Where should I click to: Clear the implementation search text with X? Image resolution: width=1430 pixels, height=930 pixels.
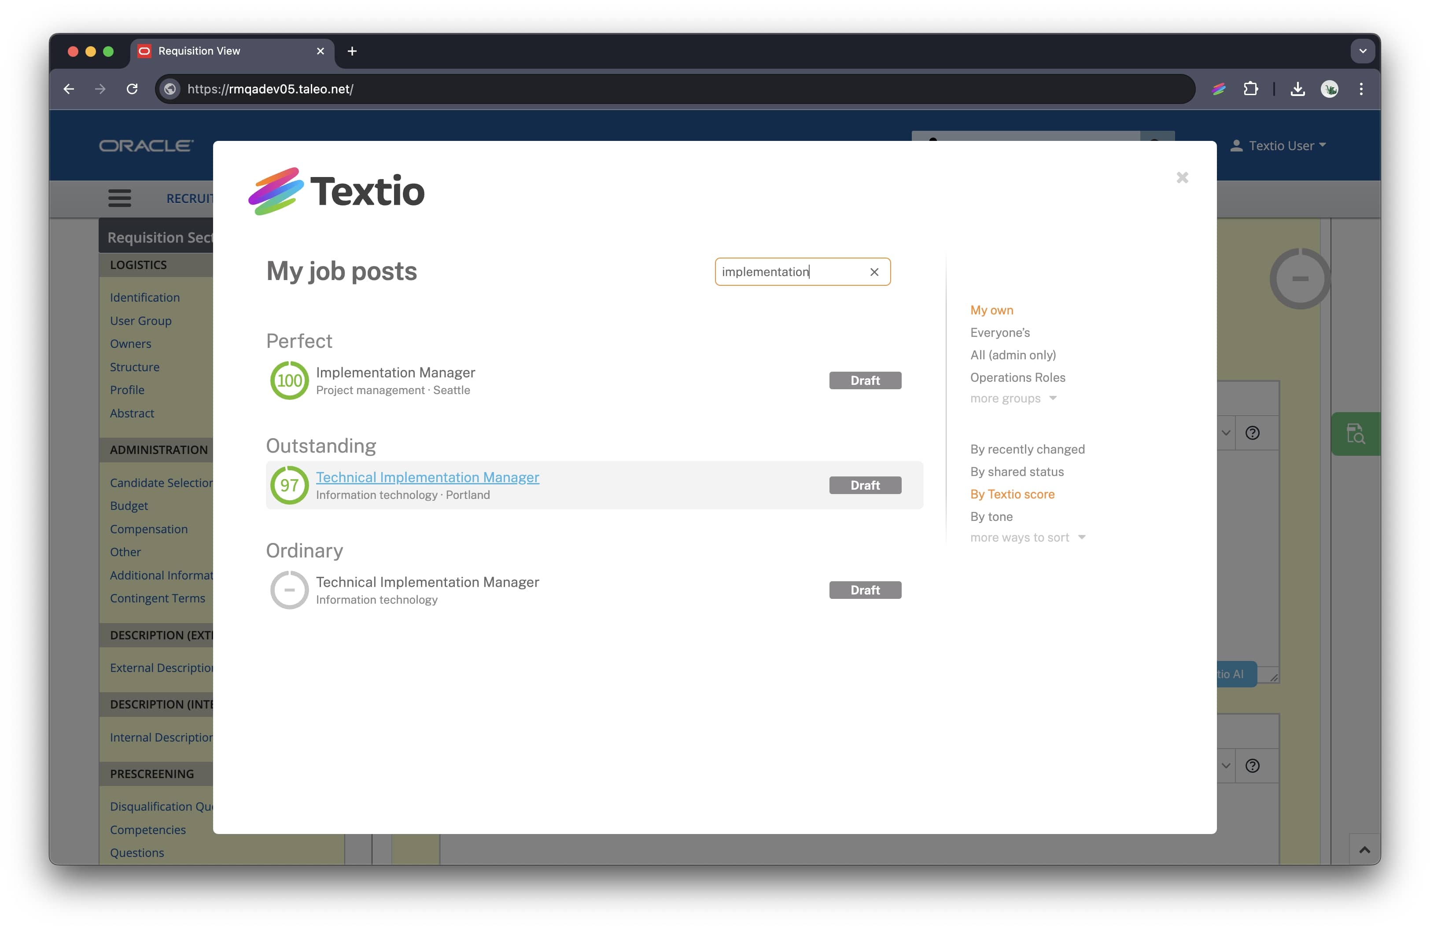tap(874, 272)
